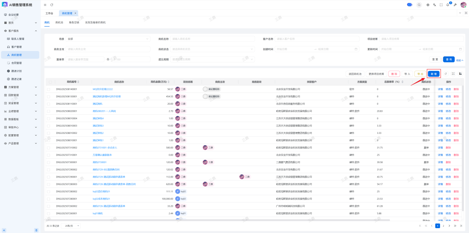469x233 pixels.
Task: Open the language translation icon
Action: (434, 5)
